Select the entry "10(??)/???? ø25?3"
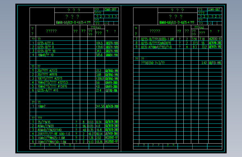This screenshot has width=242, height=157. 50,78
